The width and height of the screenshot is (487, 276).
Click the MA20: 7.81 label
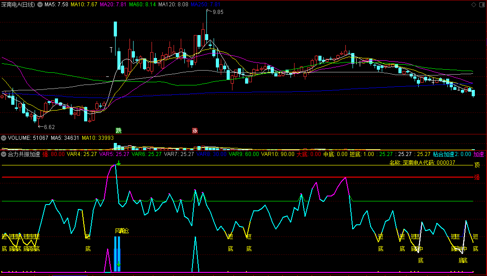pos(113,4)
